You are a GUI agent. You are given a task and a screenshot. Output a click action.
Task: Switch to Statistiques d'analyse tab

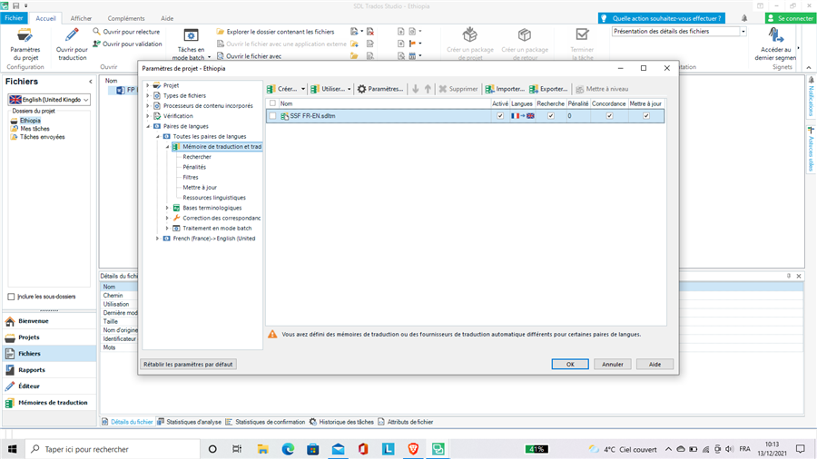[x=190, y=422]
